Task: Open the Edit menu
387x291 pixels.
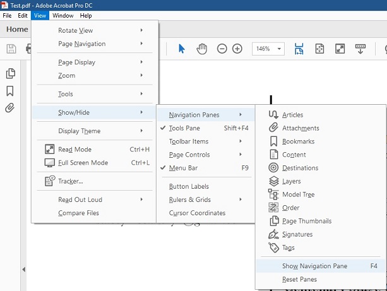Action: [x=23, y=16]
